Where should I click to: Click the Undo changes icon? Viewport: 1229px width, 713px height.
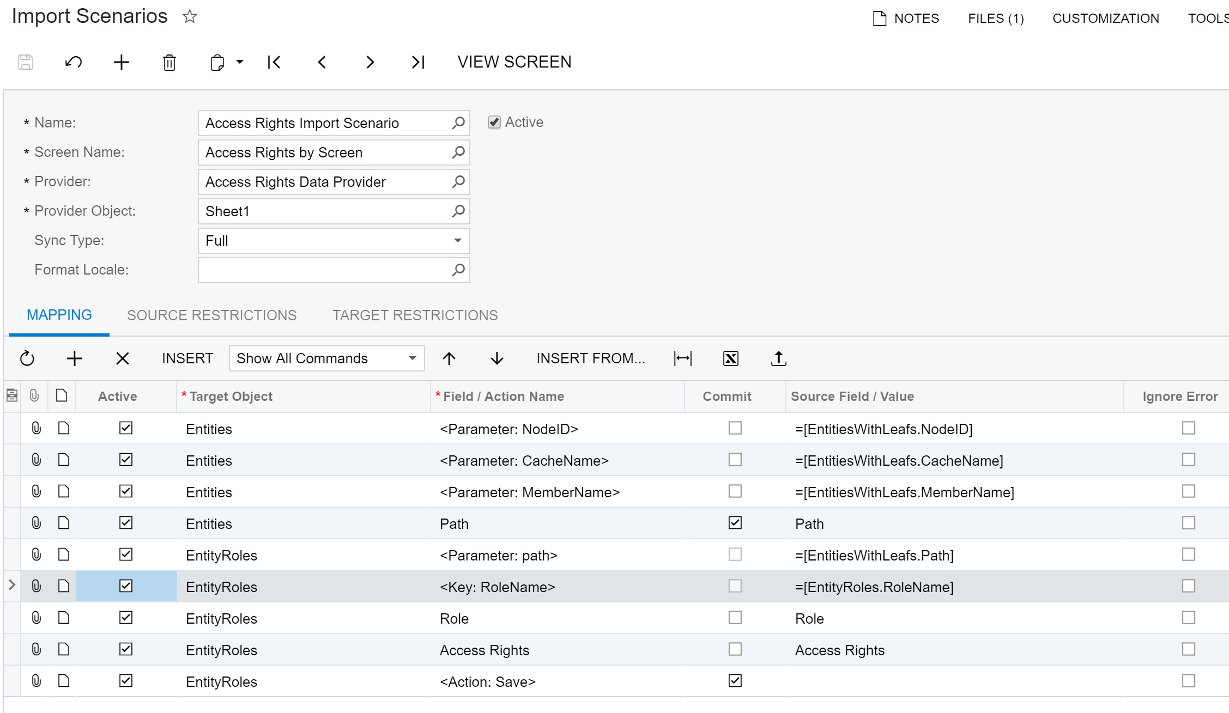tap(73, 62)
